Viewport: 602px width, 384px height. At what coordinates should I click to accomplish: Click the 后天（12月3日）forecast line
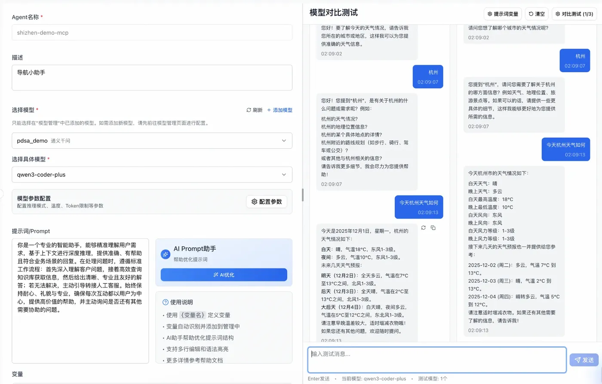point(365,296)
